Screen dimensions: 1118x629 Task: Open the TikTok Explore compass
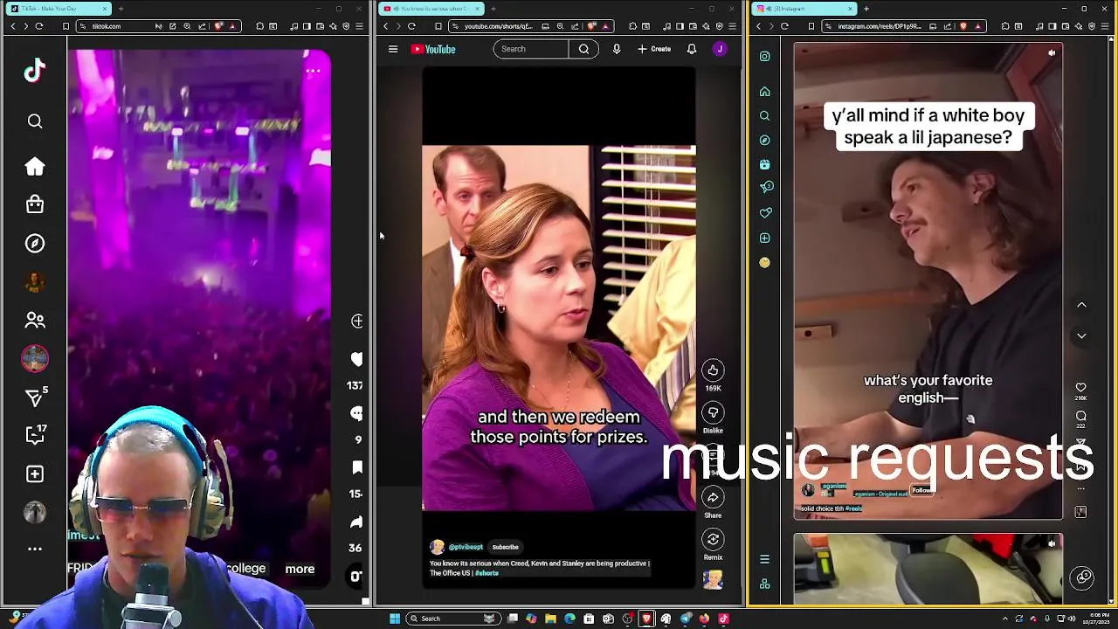click(35, 244)
